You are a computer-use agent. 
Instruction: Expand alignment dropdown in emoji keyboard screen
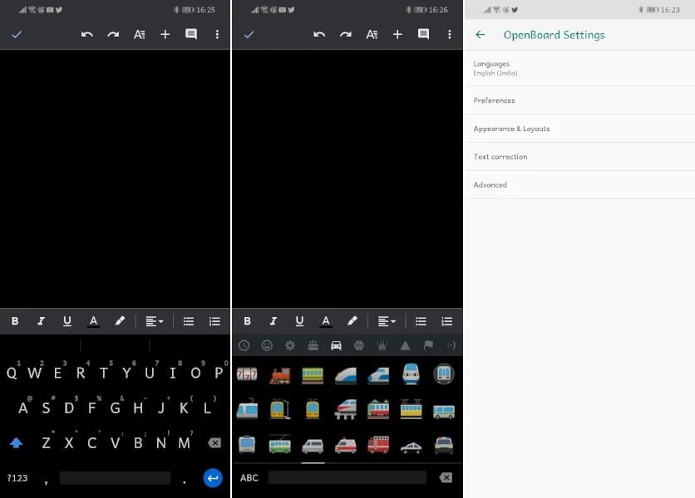387,321
